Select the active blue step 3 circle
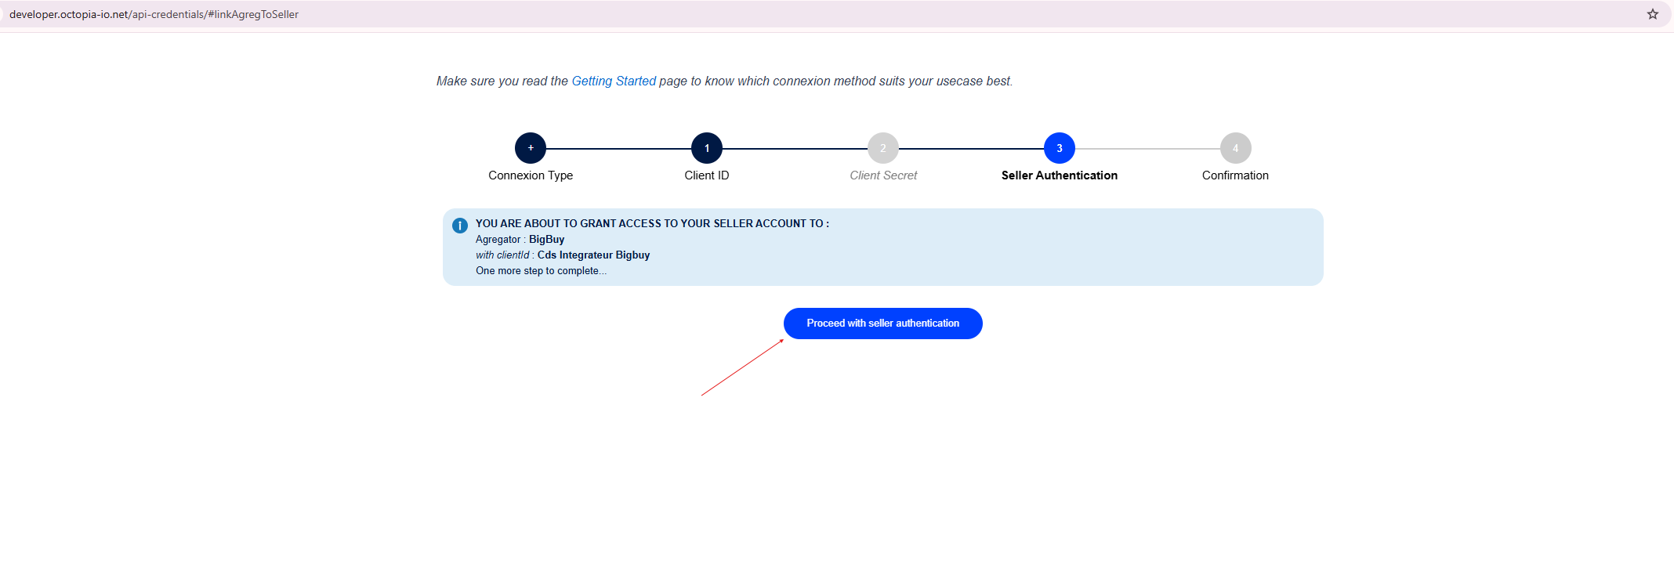 click(1060, 148)
